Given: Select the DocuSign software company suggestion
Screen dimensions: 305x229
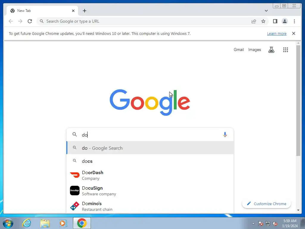Looking at the screenshot, I should point(150,191).
